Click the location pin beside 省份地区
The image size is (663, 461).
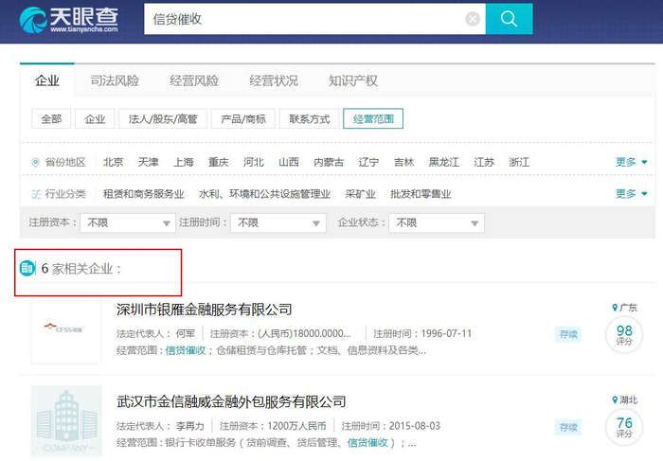[36, 162]
